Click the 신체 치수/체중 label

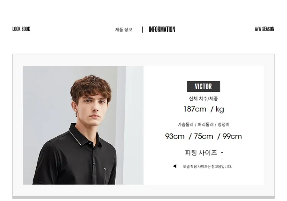[203, 98]
